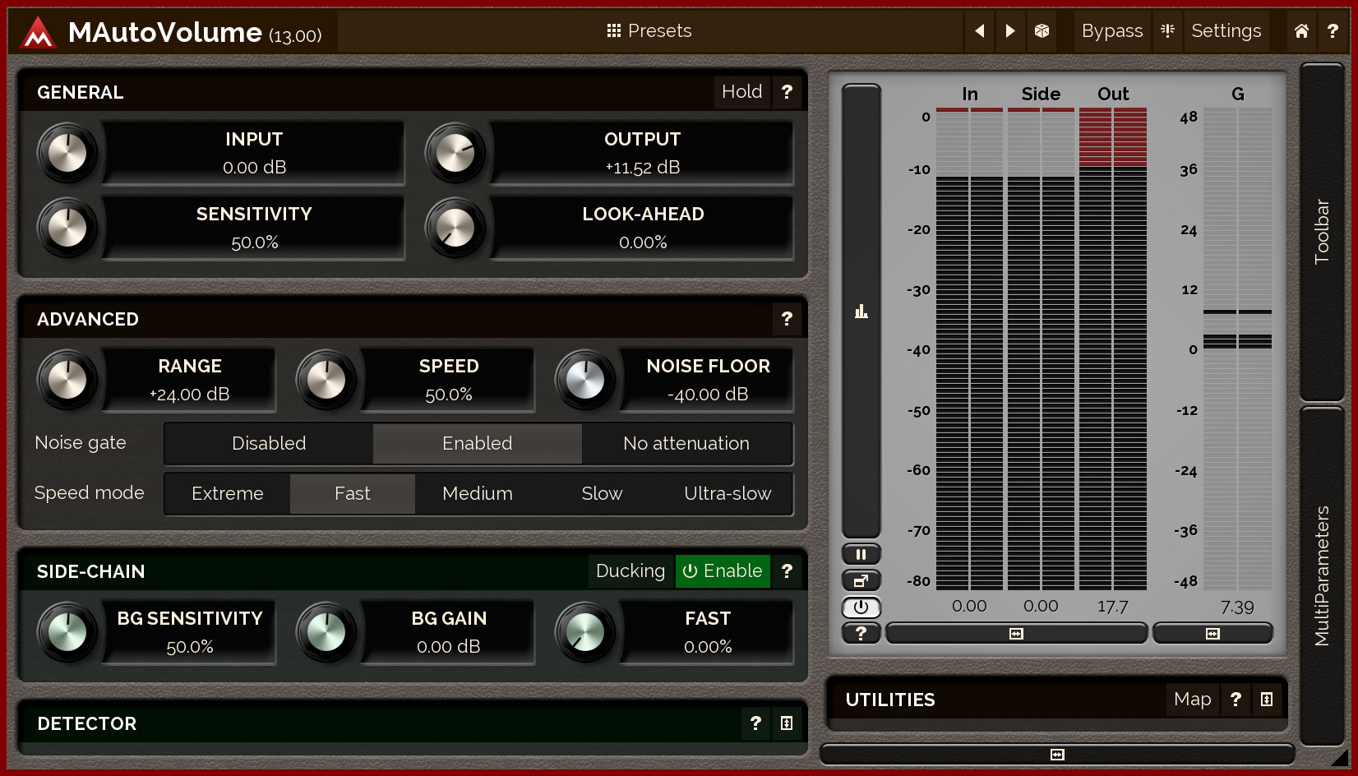The image size is (1358, 776).
Task: Click the random preset dice icon
Action: [1042, 31]
